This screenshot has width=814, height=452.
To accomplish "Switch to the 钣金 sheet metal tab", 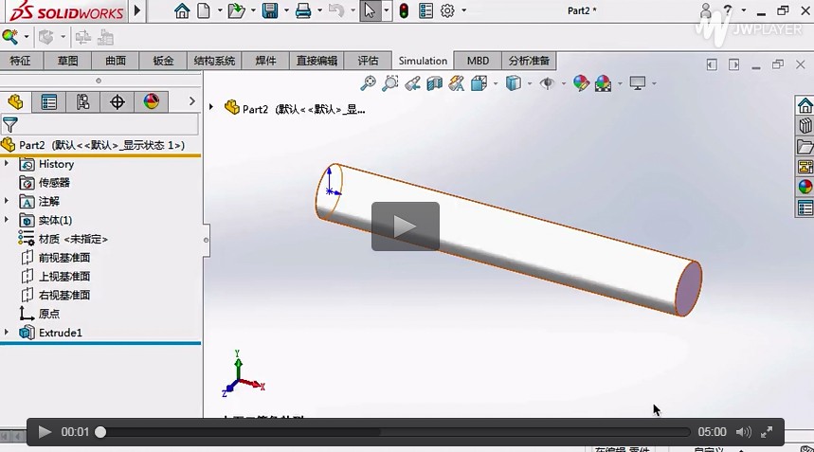I will click(163, 61).
